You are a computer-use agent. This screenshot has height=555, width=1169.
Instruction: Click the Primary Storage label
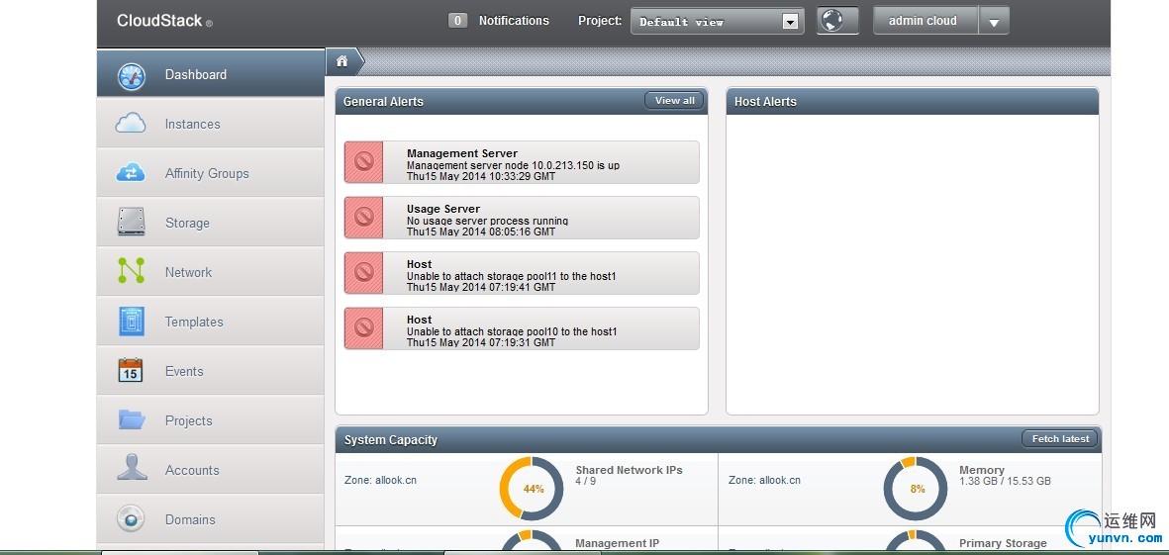click(x=1003, y=543)
